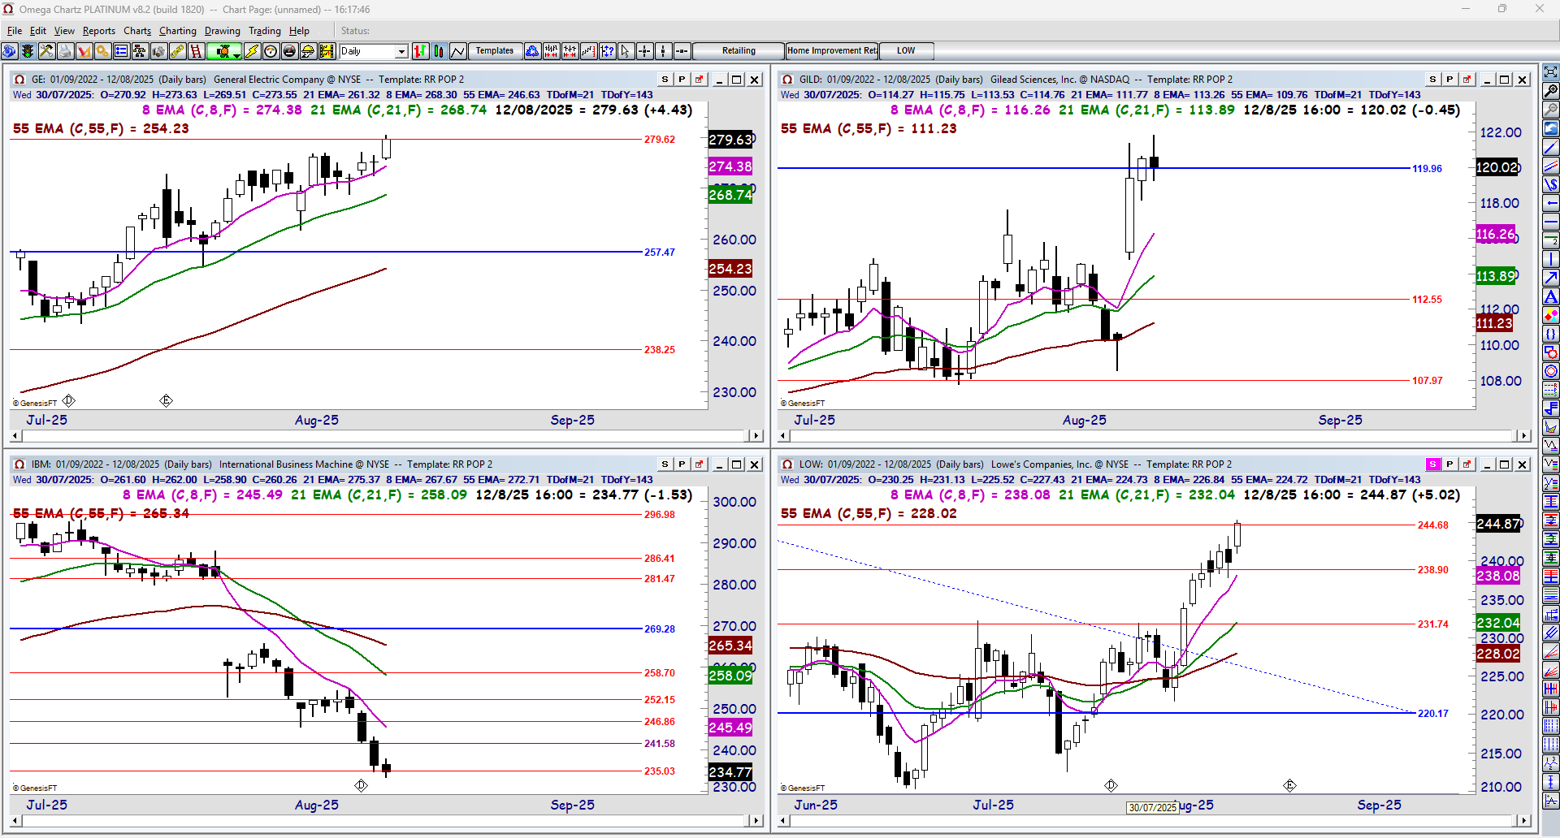Click the LOW chart horizontal scrollbar
The height and width of the screenshot is (838, 1560).
1154,821
